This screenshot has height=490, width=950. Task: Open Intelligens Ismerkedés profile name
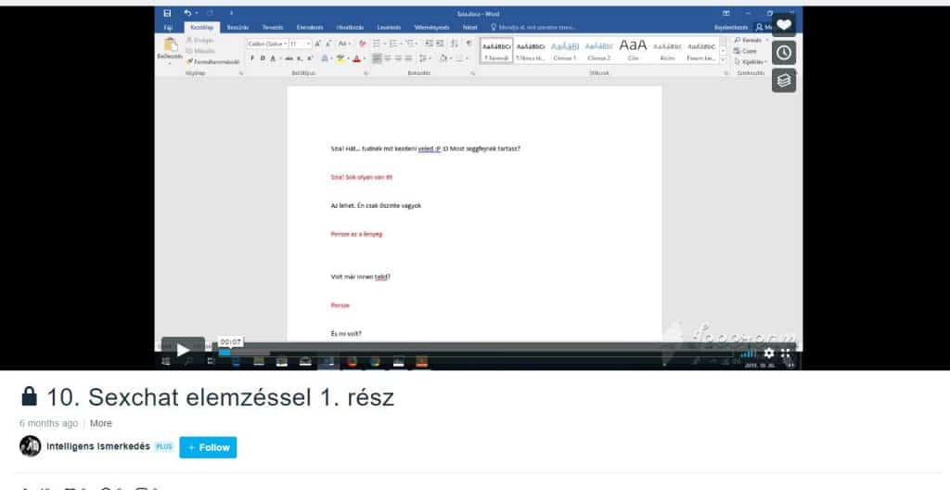point(98,447)
